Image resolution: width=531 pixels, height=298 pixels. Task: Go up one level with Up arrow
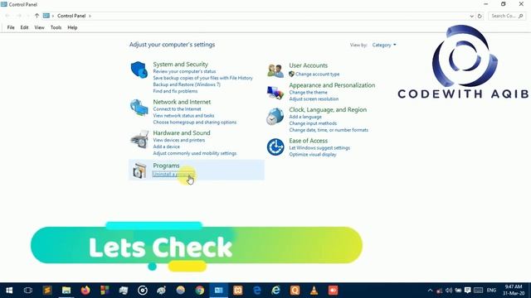pos(37,16)
